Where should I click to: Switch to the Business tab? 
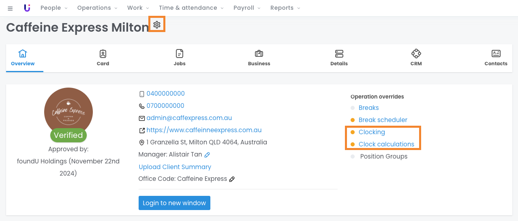pyautogui.click(x=259, y=58)
